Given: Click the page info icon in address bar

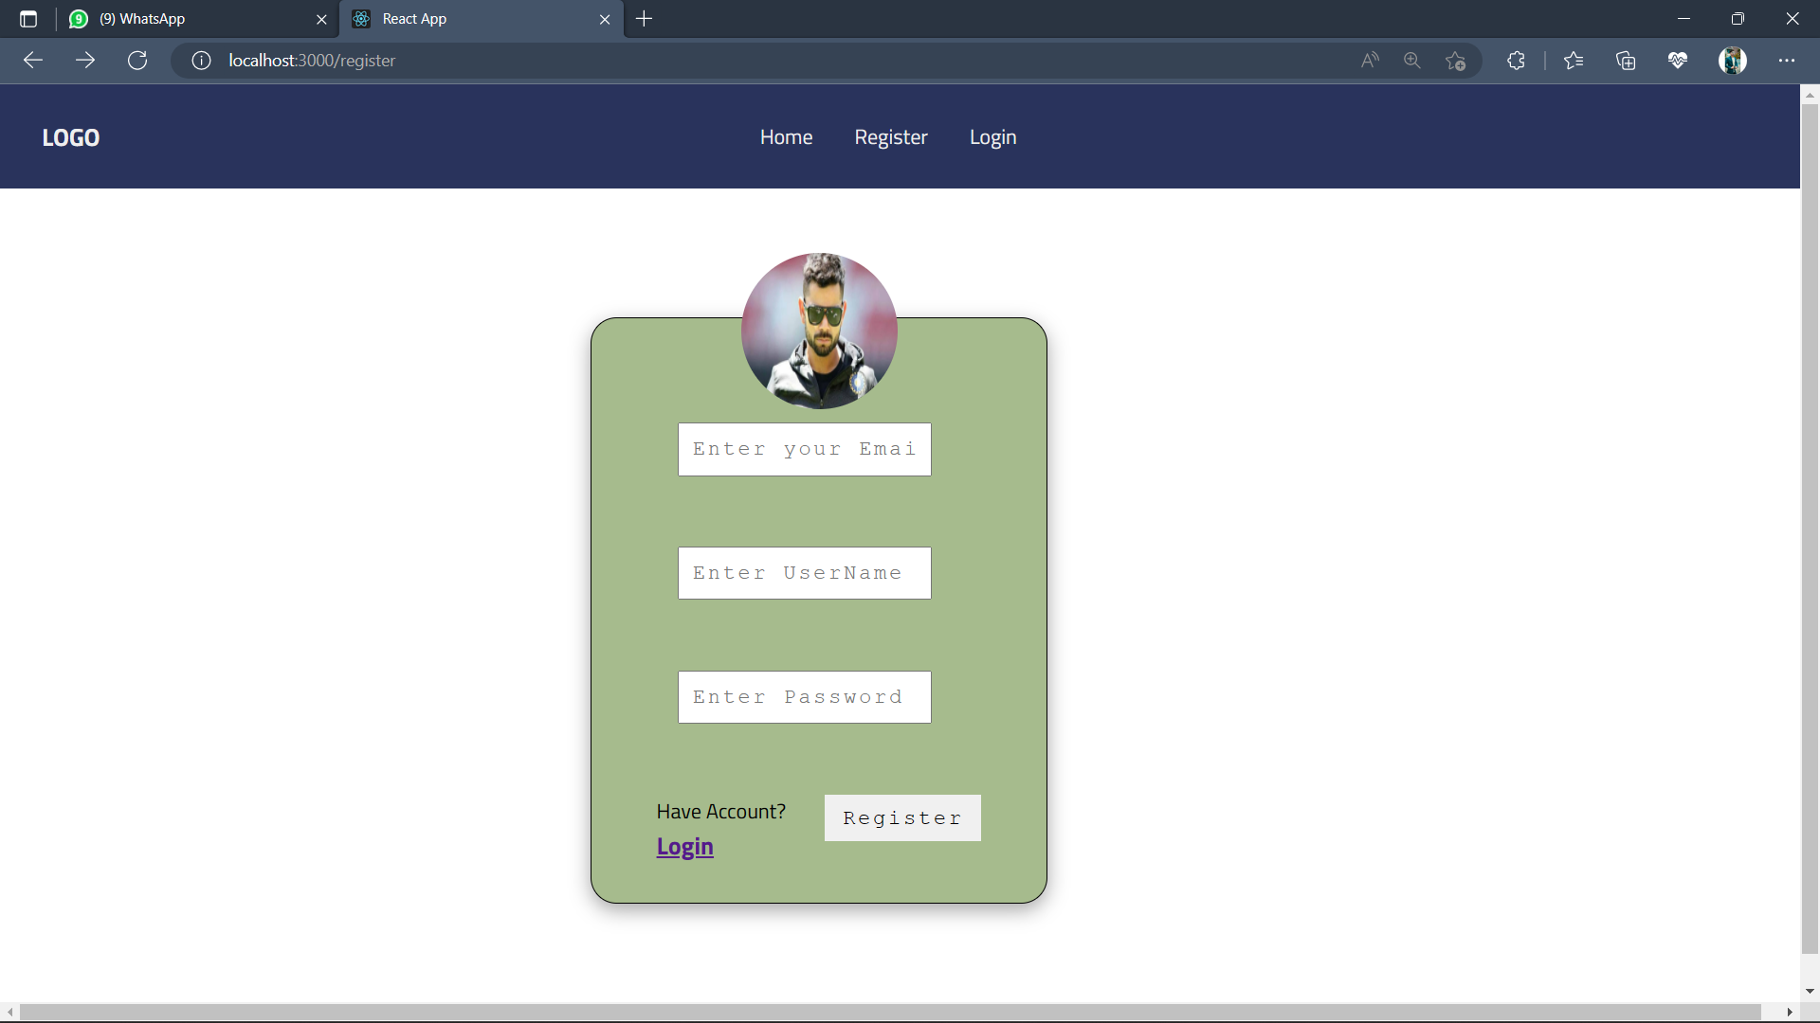Looking at the screenshot, I should point(200,60).
